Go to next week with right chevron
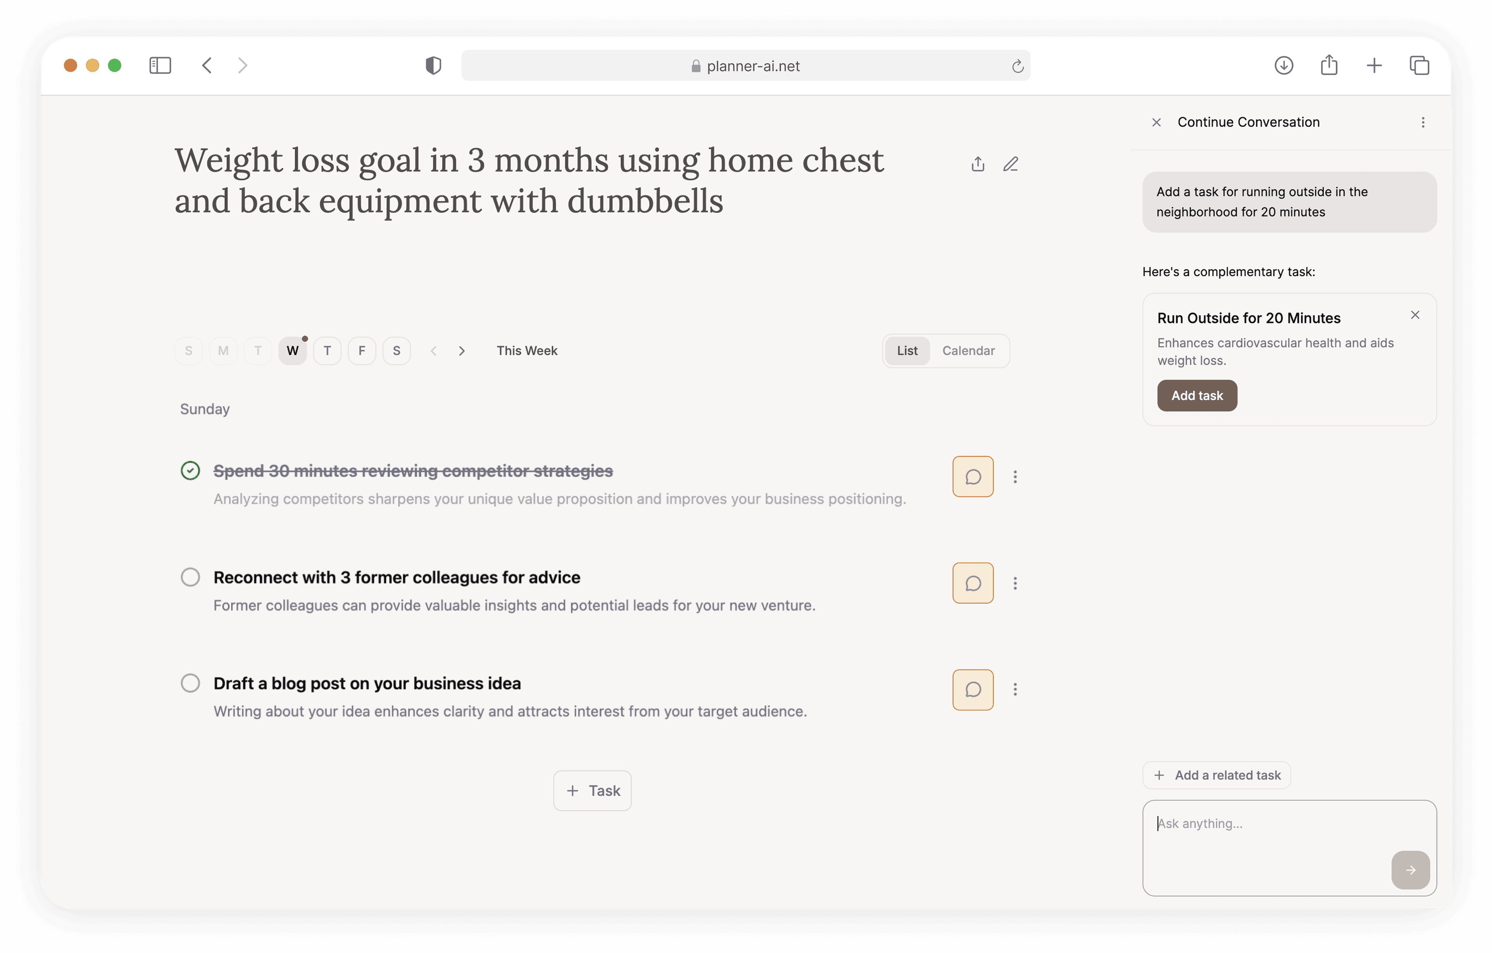The height and width of the screenshot is (953, 1492). tap(462, 351)
